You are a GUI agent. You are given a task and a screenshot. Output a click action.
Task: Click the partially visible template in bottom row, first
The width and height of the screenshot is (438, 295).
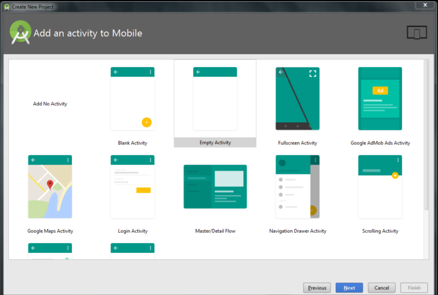[x=50, y=251]
